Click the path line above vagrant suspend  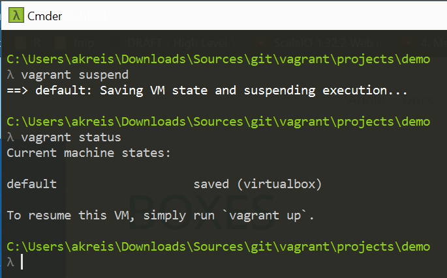click(x=218, y=59)
